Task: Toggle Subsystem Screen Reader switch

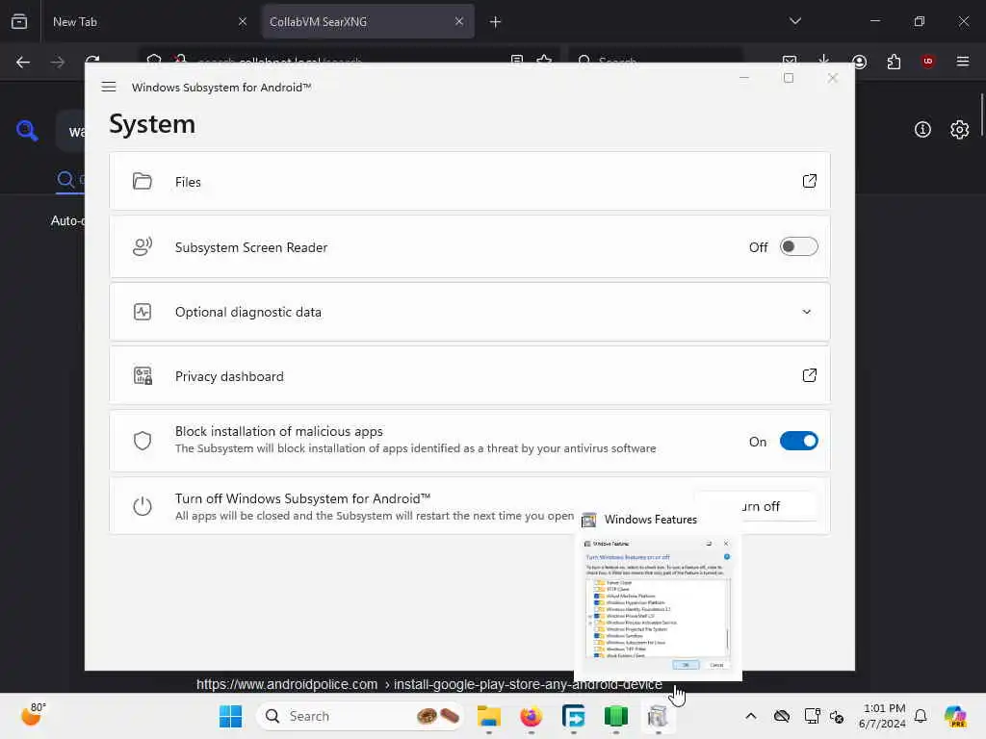Action: (x=798, y=246)
